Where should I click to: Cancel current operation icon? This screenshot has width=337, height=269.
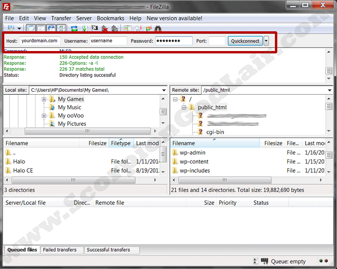tap(94, 28)
